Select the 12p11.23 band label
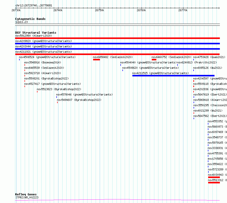Image resolution: width=227 pixels, height=203 pixels. click(21, 22)
